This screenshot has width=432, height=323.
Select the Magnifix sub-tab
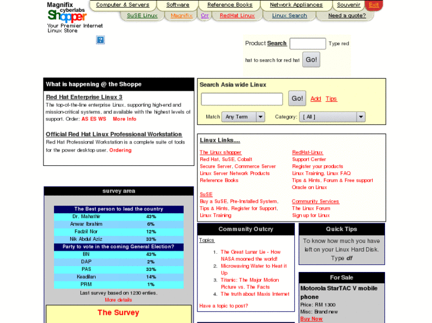coord(181,15)
